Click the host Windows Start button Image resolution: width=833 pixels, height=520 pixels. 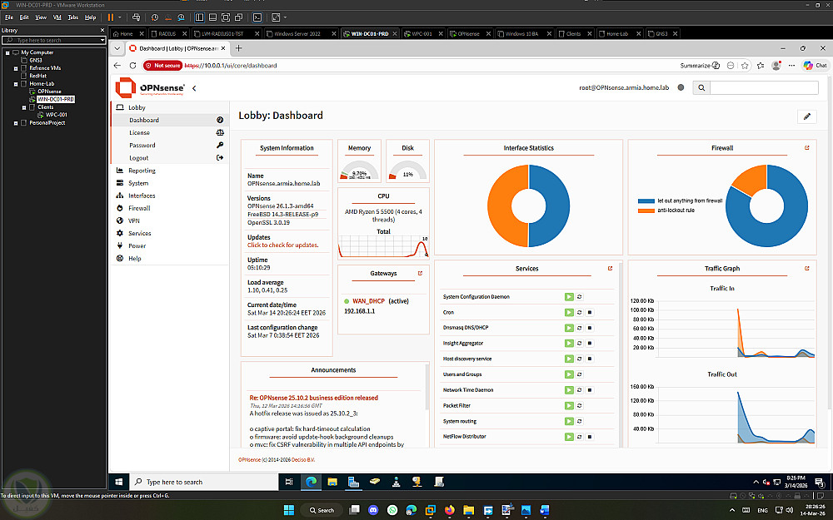pos(288,510)
